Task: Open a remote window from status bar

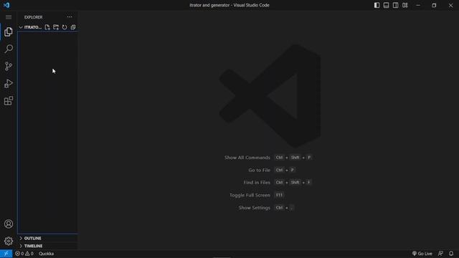Action: pos(6,254)
